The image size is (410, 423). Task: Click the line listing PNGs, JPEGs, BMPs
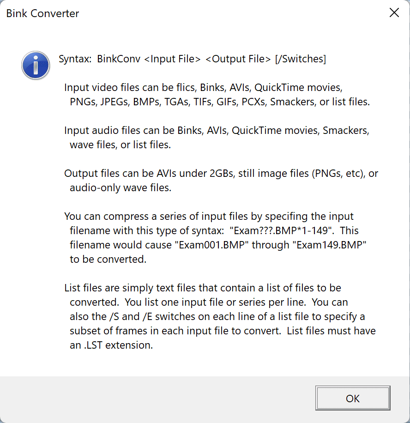pyautogui.click(x=220, y=102)
